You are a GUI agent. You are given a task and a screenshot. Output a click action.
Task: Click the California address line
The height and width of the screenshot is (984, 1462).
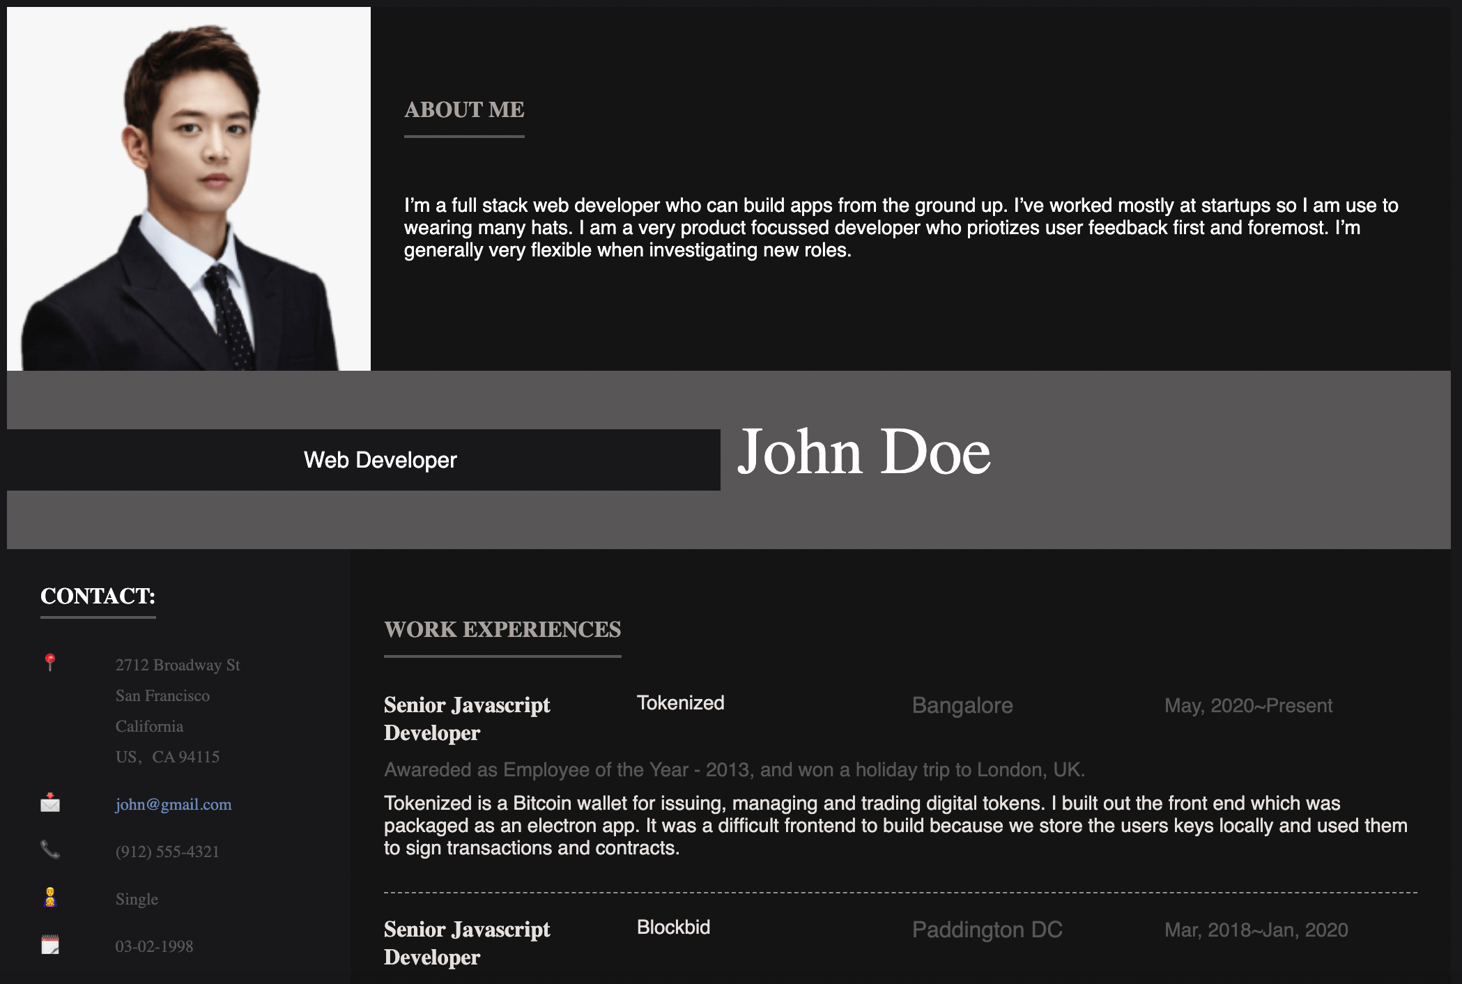[x=149, y=726]
